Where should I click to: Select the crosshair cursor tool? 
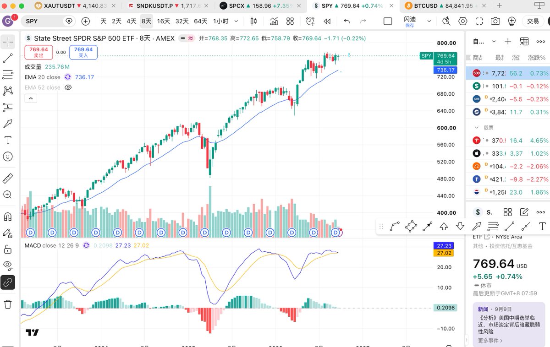point(8,42)
